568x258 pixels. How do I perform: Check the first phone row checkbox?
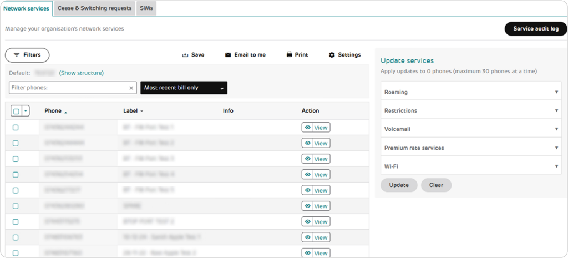coord(16,128)
